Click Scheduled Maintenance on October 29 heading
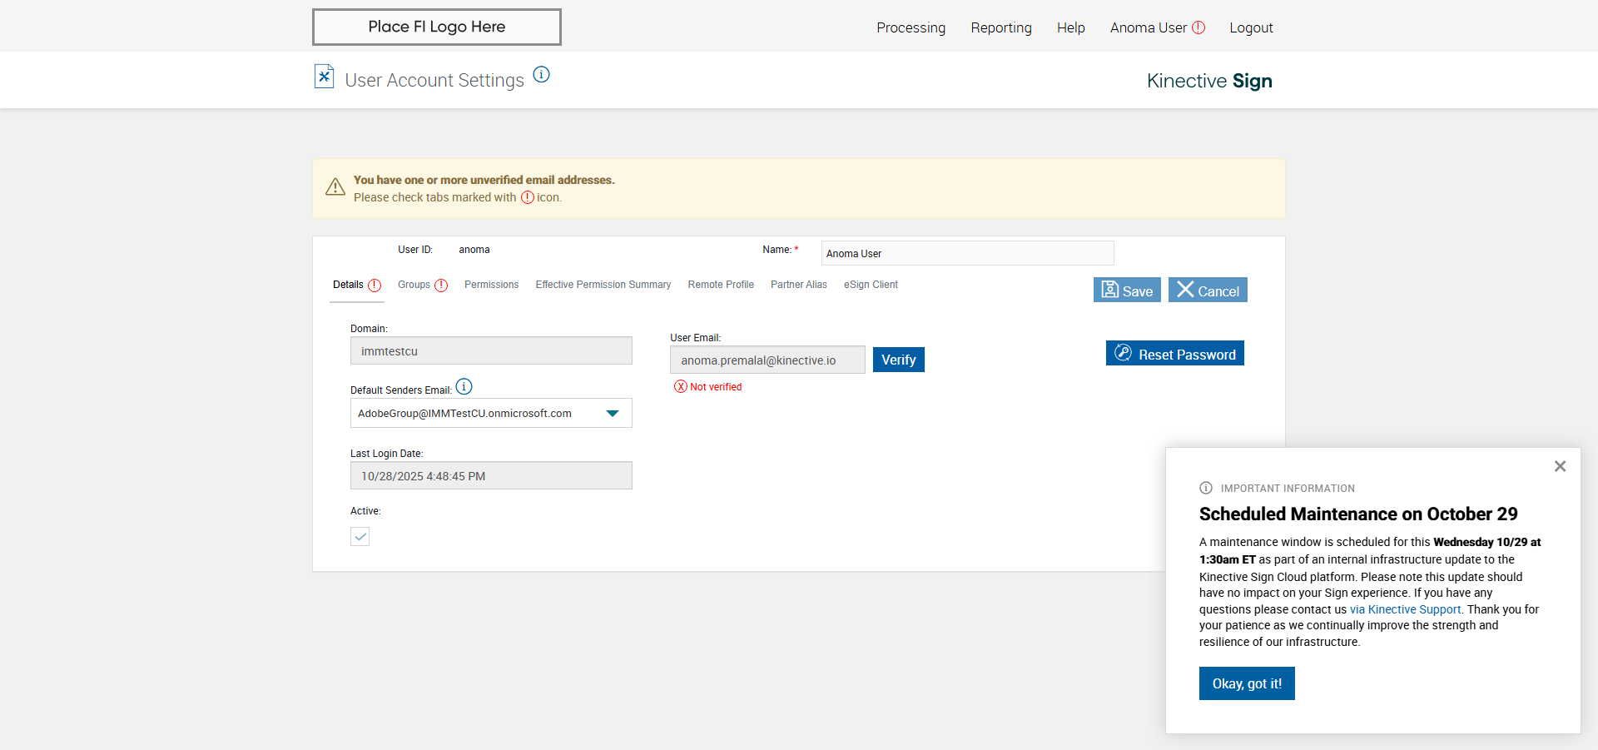 coord(1358,514)
